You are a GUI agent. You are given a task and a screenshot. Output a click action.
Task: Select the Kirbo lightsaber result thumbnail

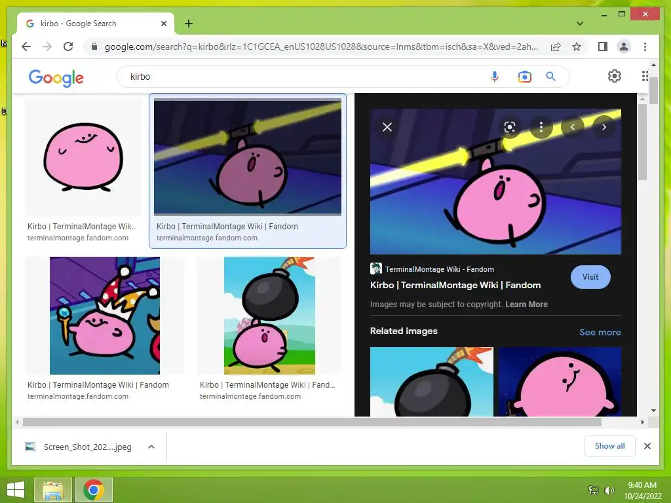pyautogui.click(x=247, y=157)
